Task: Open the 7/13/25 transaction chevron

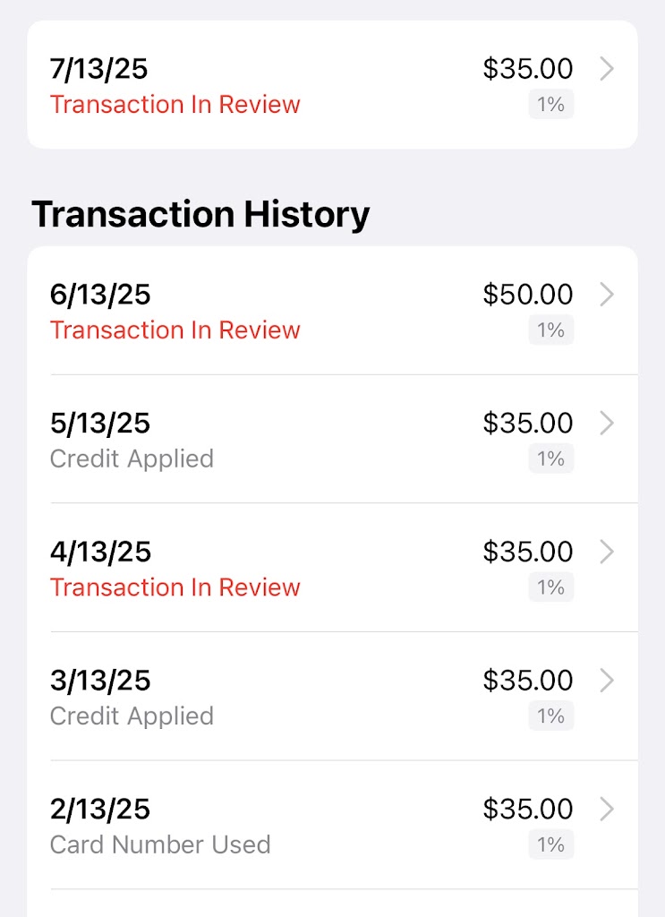Action: (606, 69)
